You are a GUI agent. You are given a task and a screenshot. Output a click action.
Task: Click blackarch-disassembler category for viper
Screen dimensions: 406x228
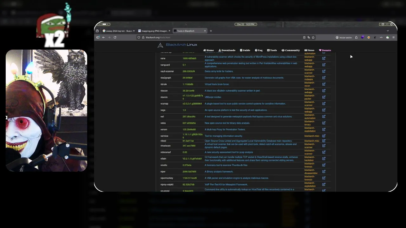pos(311,172)
